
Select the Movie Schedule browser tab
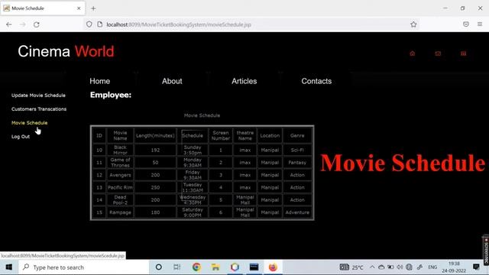[43, 8]
